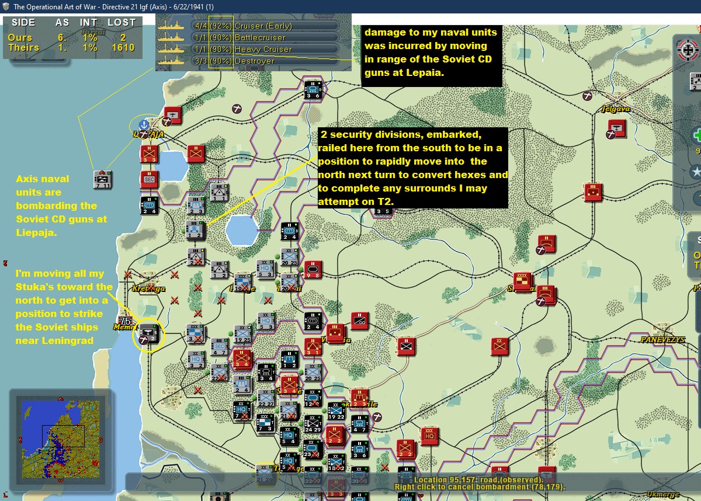Select the Stuka air unit near Memel

click(x=148, y=335)
